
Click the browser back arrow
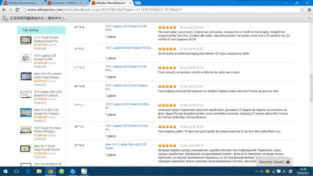click(4, 9)
